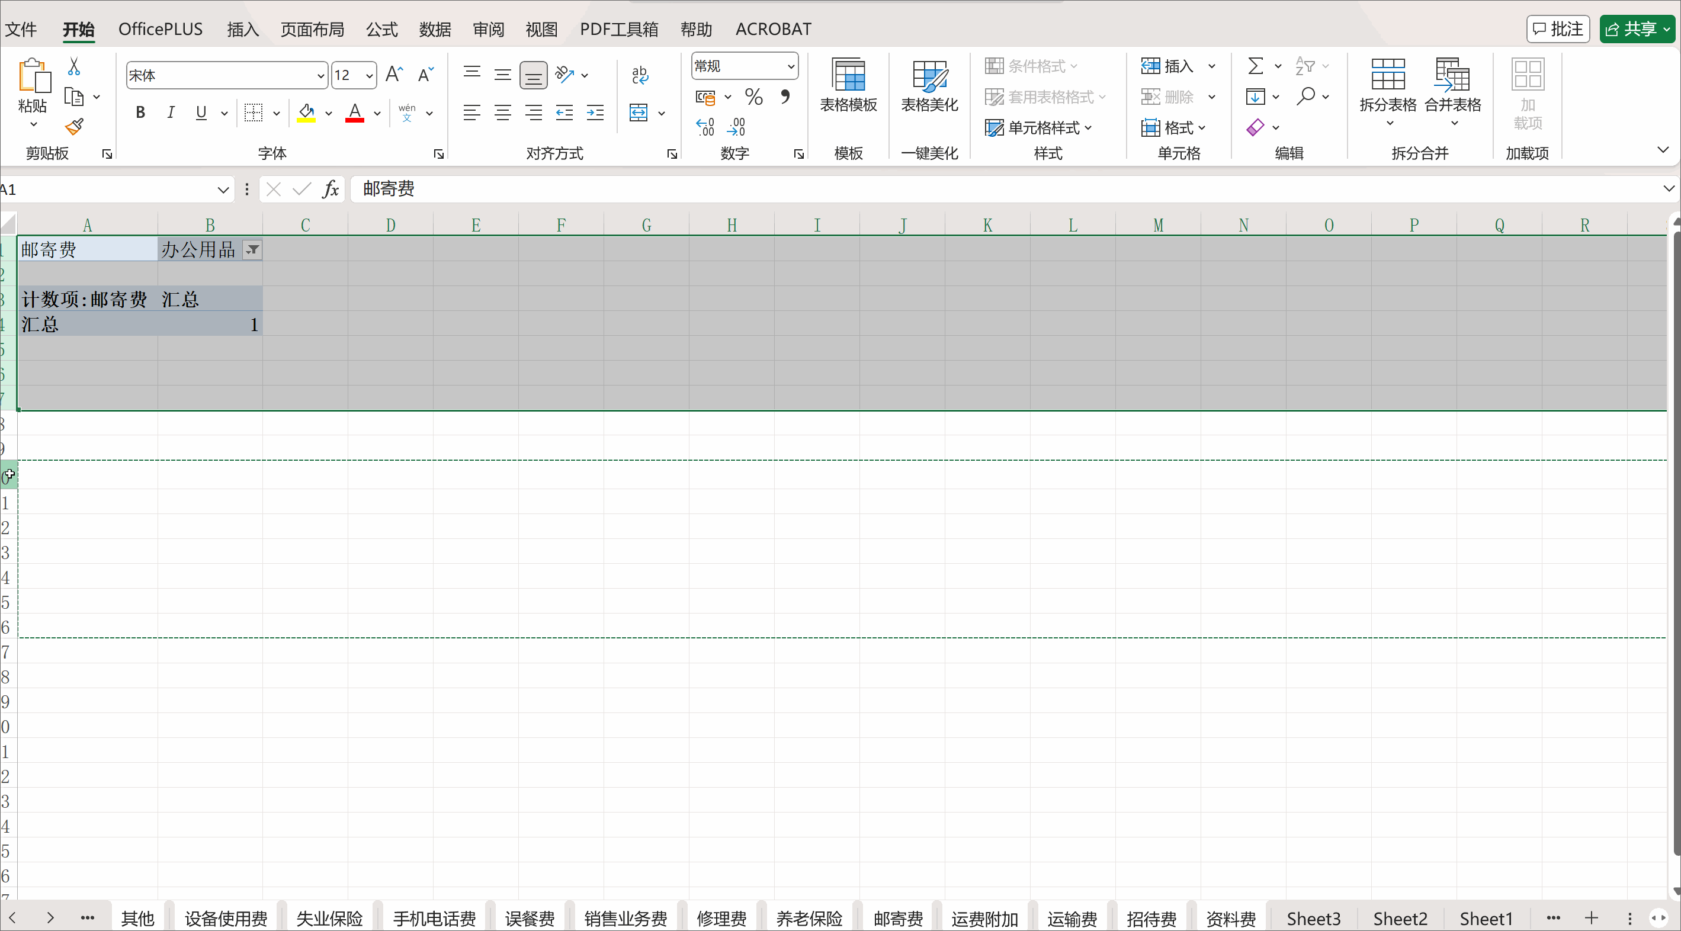Viewport: 1681px width, 931px height.
Task: Click the format painter brush icon
Action: [x=75, y=126]
